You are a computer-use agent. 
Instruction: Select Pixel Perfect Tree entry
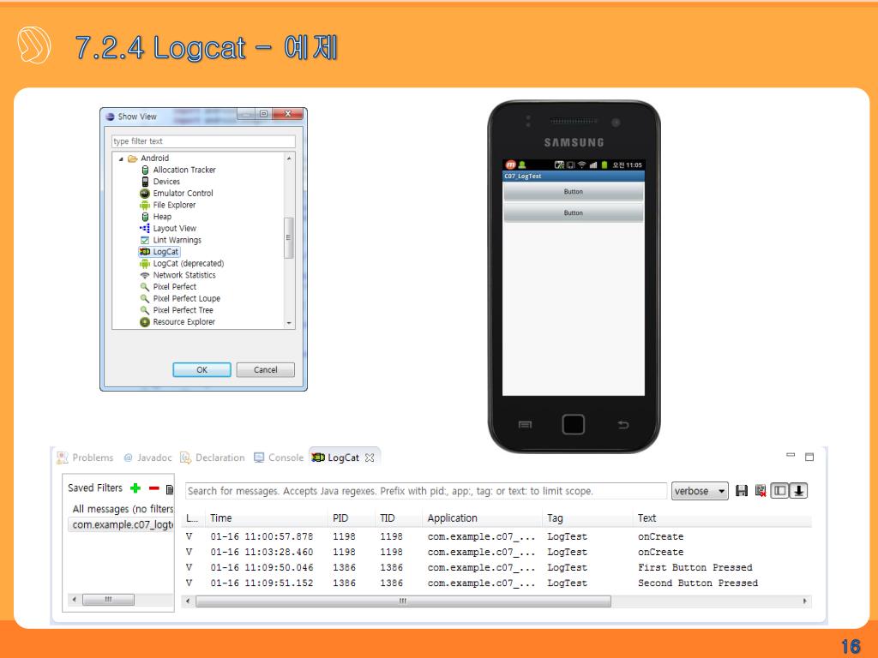point(177,310)
